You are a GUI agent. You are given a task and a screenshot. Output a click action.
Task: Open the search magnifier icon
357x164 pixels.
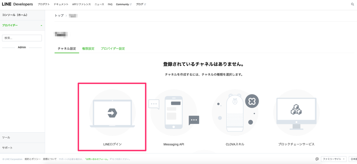coord(353,4)
